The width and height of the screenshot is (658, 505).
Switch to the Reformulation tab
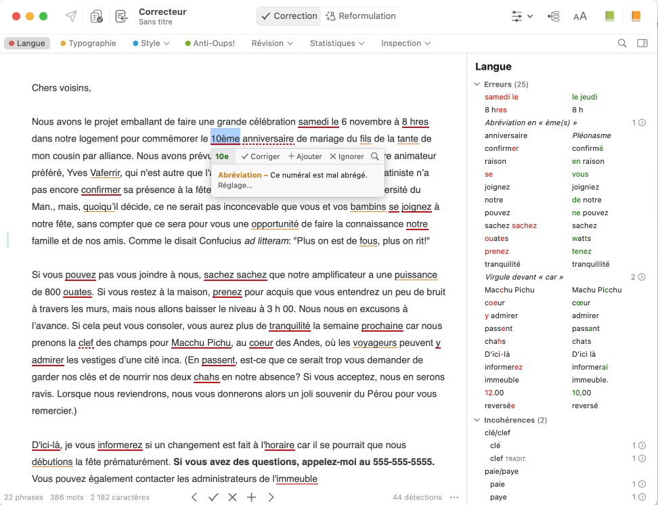tap(361, 16)
